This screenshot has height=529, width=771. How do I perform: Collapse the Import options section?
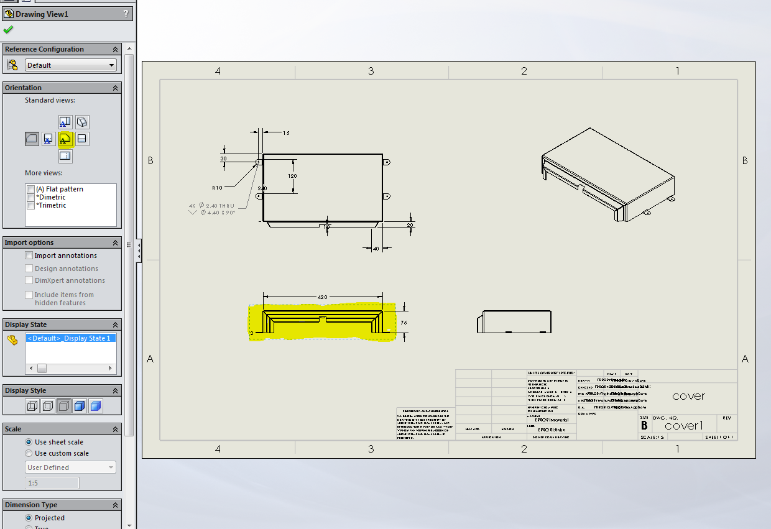(115, 242)
